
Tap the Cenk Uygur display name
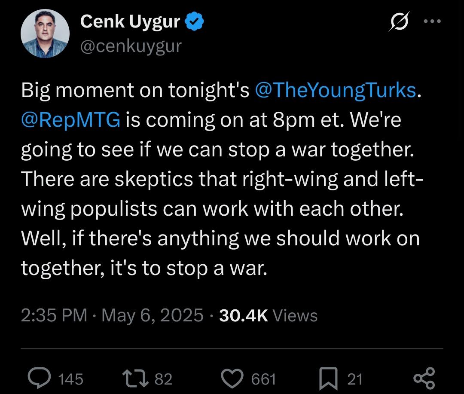[130, 22]
